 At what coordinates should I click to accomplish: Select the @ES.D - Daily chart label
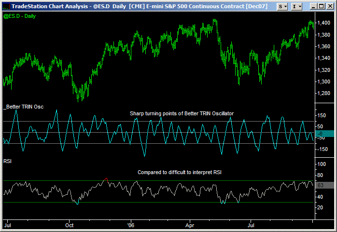tap(19, 16)
